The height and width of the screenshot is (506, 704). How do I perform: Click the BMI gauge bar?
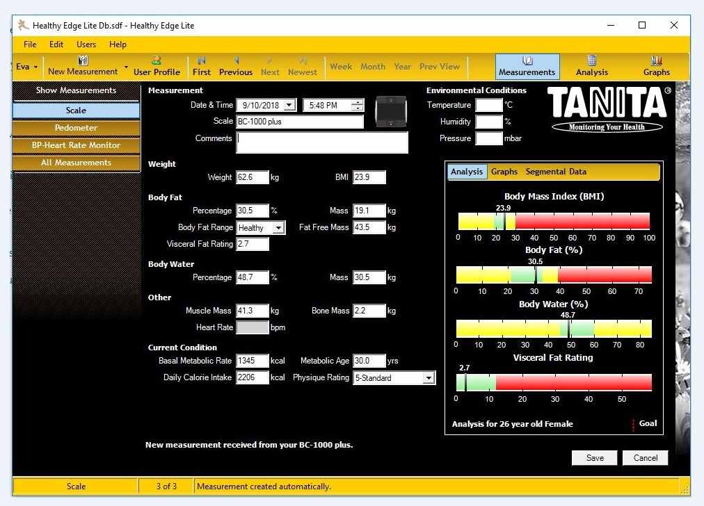pos(554,221)
